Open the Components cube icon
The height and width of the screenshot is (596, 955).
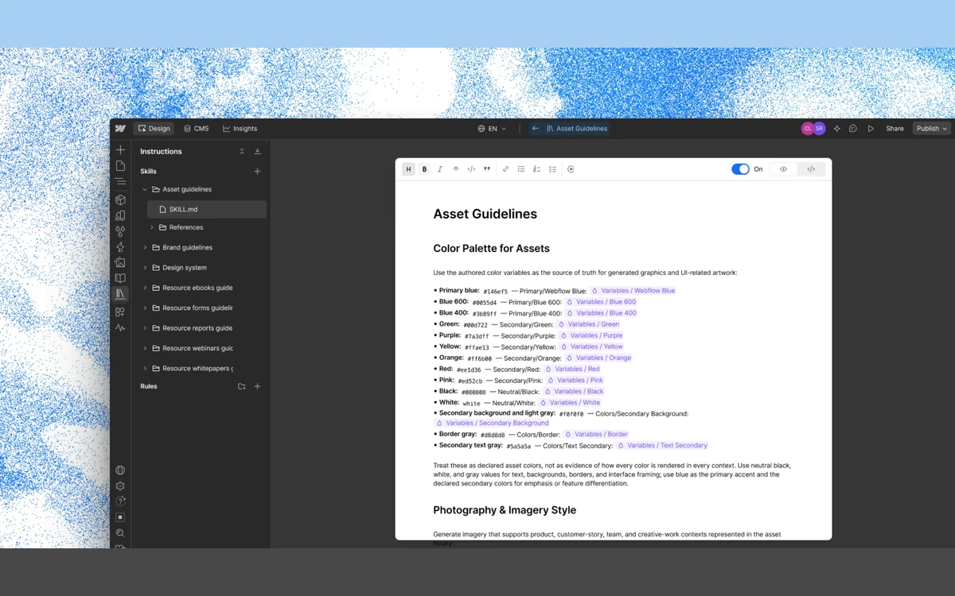click(x=120, y=199)
